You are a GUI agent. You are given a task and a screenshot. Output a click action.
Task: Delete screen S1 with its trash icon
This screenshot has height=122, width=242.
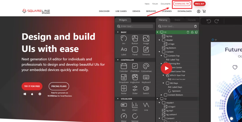(x=188, y=32)
